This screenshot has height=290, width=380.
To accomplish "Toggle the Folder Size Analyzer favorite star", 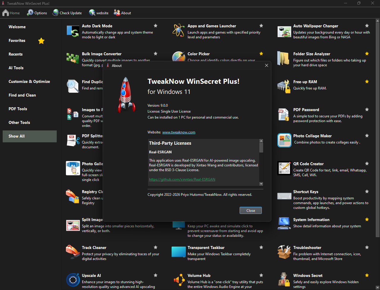I will click(x=367, y=53).
